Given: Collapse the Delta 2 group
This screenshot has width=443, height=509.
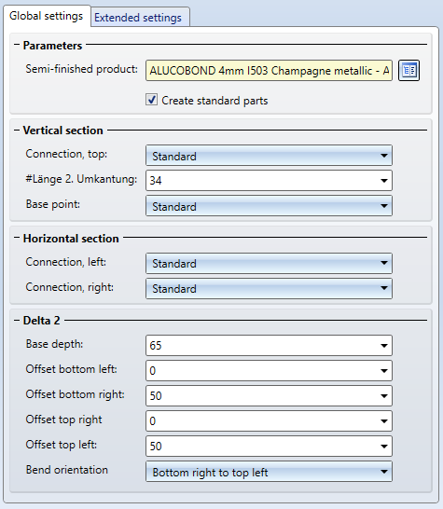Looking at the screenshot, I should [x=17, y=320].
